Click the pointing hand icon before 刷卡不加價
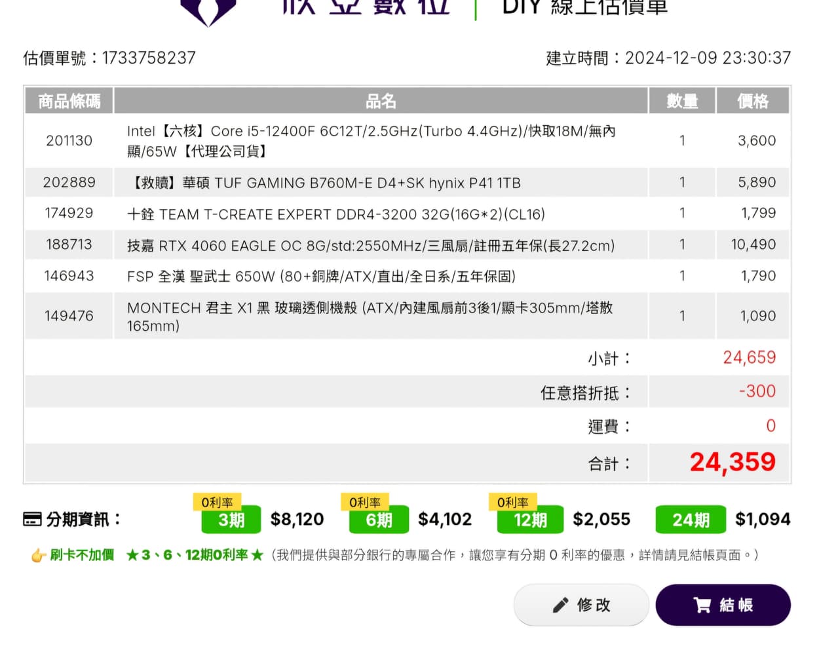This screenshot has width=838, height=671. click(39, 556)
